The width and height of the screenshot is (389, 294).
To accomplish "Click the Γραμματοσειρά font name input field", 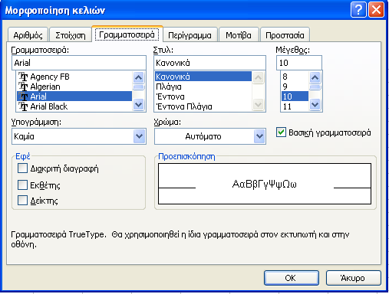I will (x=79, y=63).
